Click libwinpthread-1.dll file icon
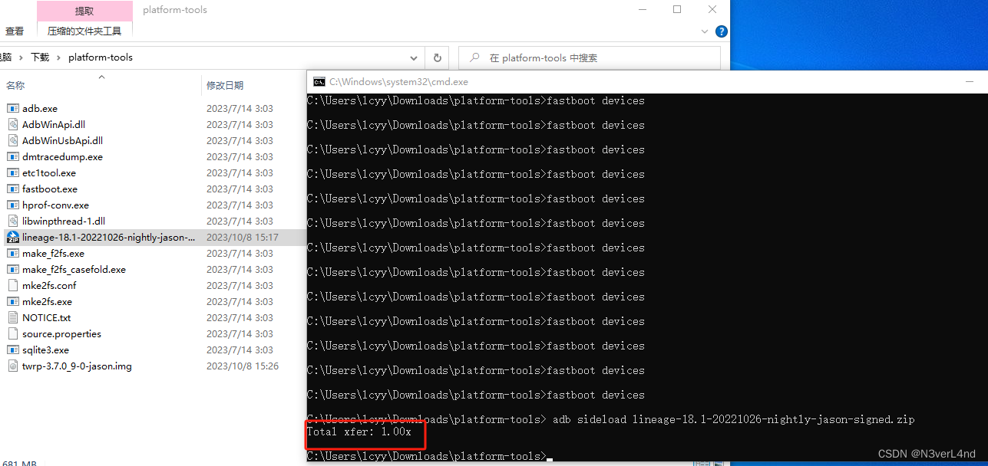The height and width of the screenshot is (466, 988). click(x=12, y=222)
